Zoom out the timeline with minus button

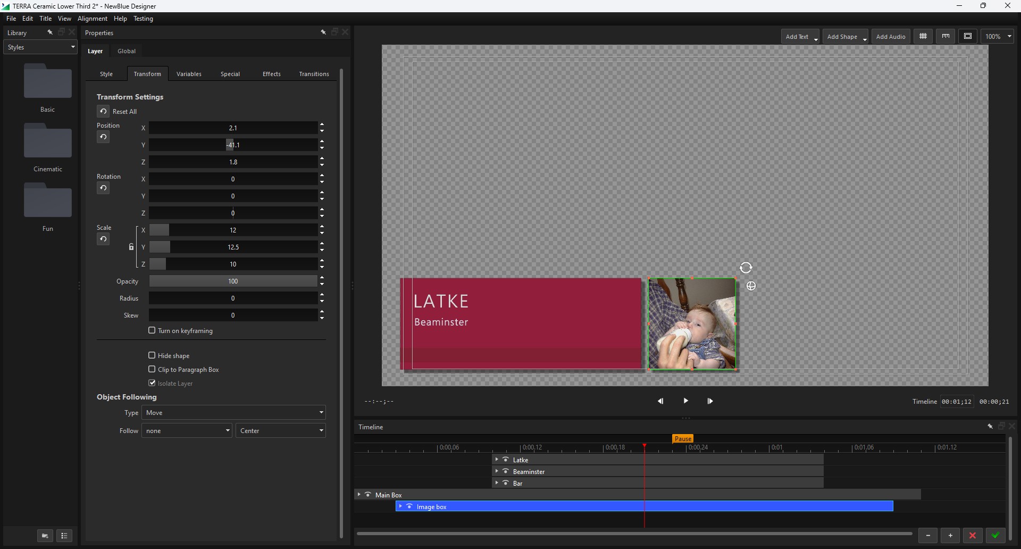[x=928, y=536]
